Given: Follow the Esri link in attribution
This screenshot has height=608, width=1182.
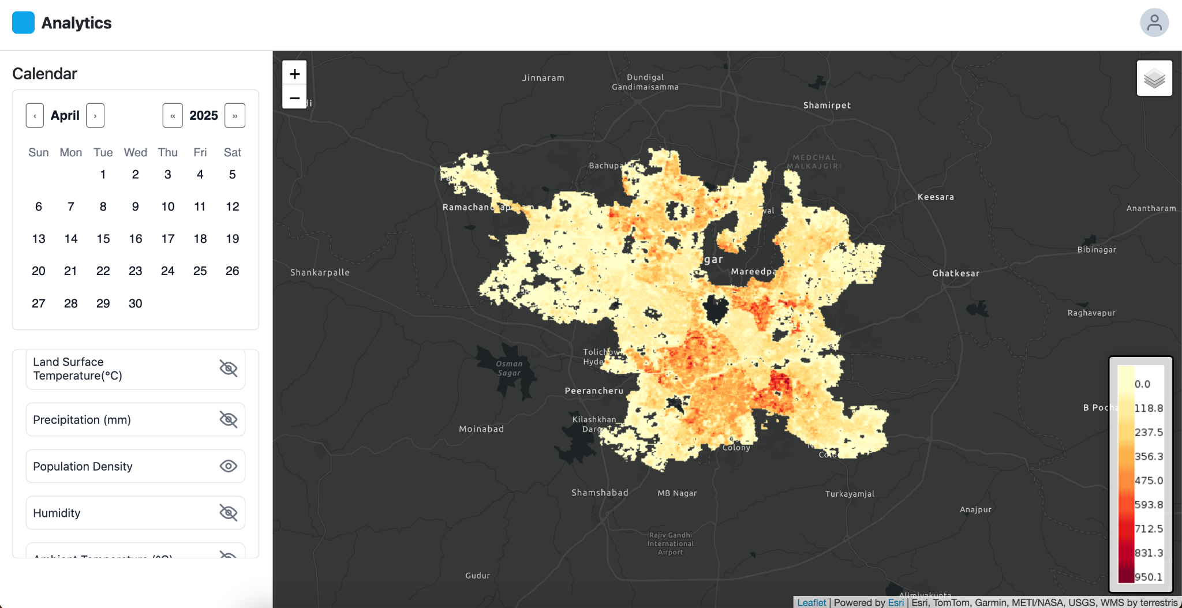Looking at the screenshot, I should (895, 602).
